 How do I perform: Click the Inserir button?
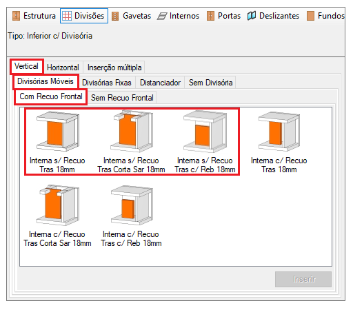tap(303, 279)
